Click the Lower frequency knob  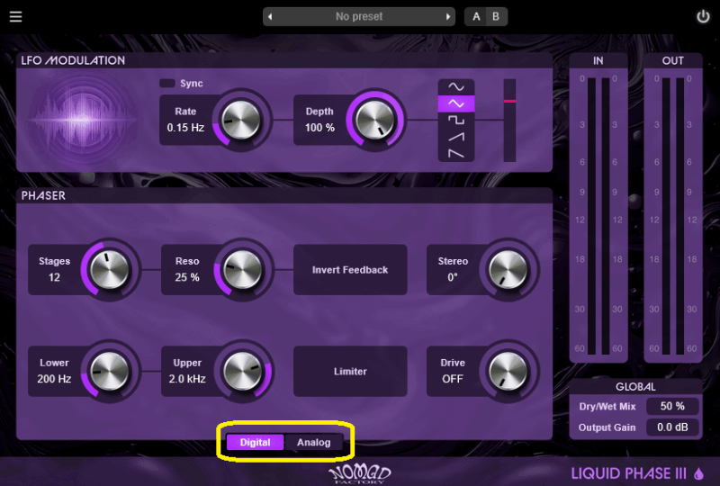[109, 371]
